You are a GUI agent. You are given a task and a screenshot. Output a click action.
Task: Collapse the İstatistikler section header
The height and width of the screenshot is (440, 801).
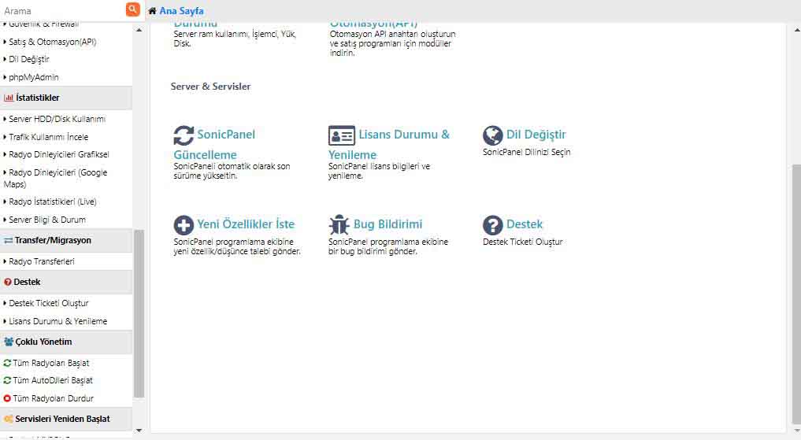click(x=66, y=98)
